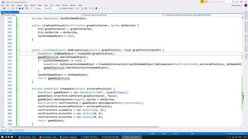Click the Windows Start button

pos(2,137)
